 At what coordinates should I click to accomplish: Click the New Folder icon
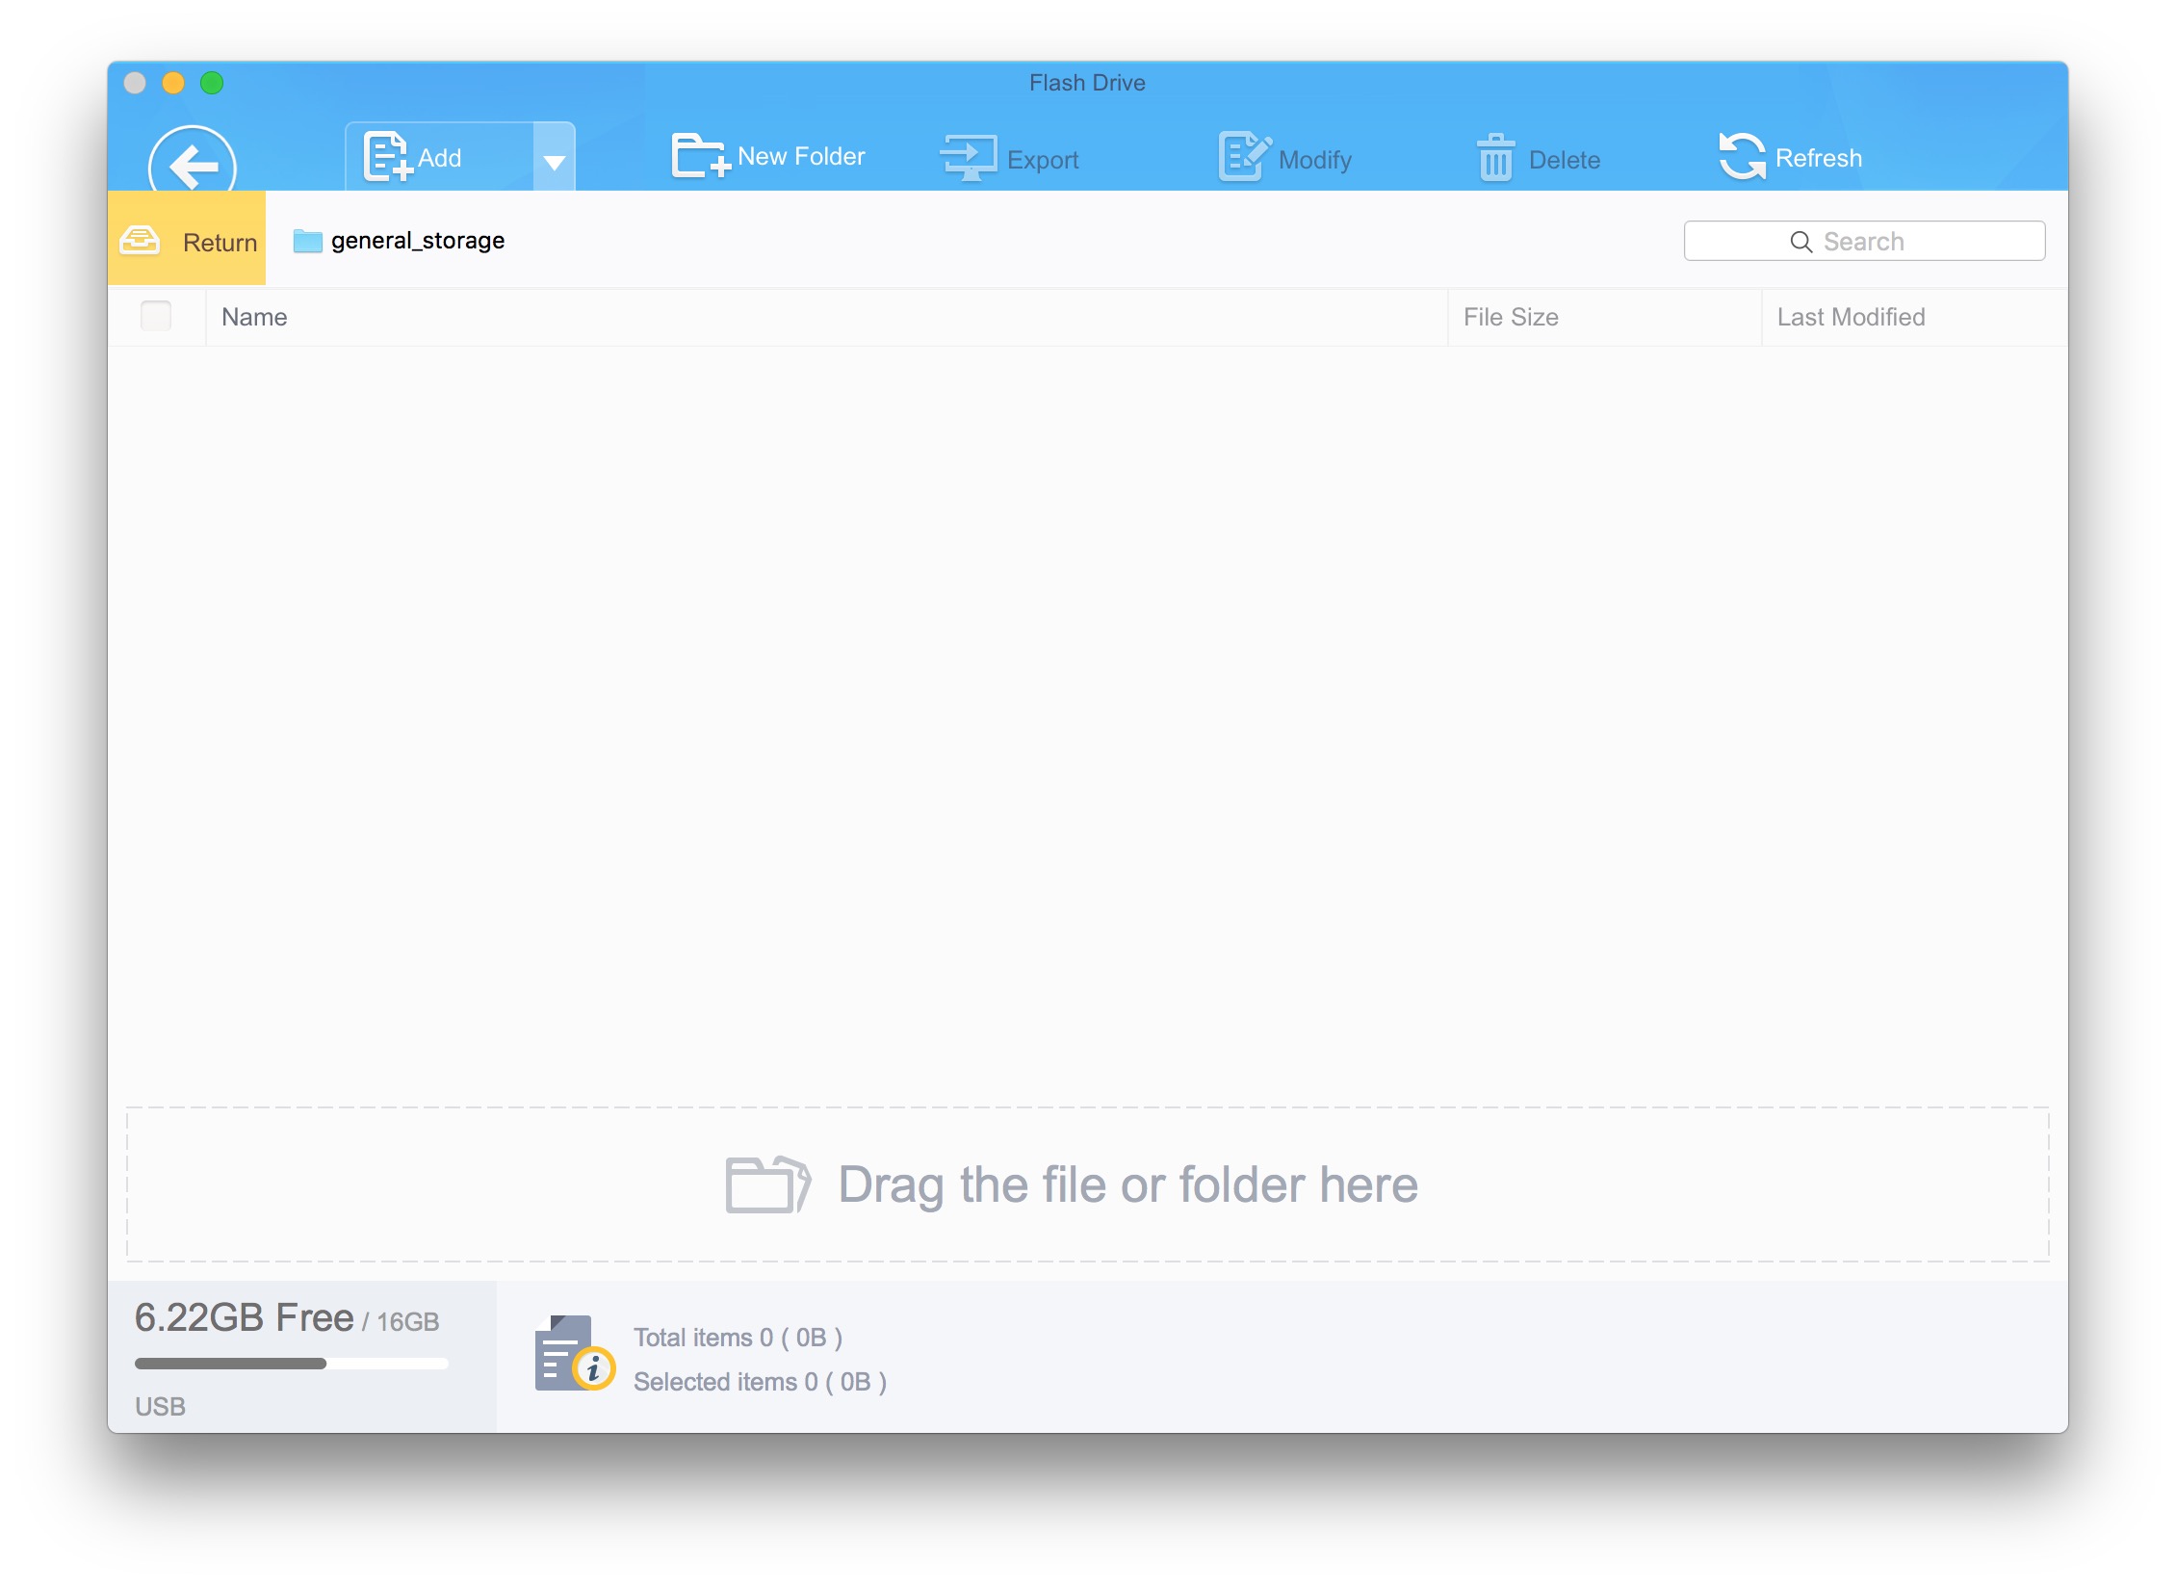(x=699, y=156)
